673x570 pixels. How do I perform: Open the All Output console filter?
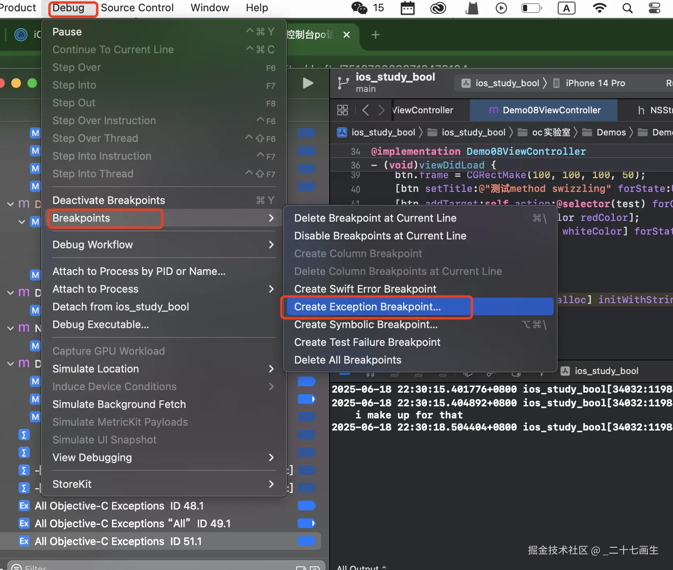point(361,567)
